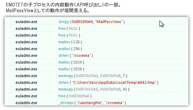Select the strlen row with 6642.tmp path

click(108, 82)
